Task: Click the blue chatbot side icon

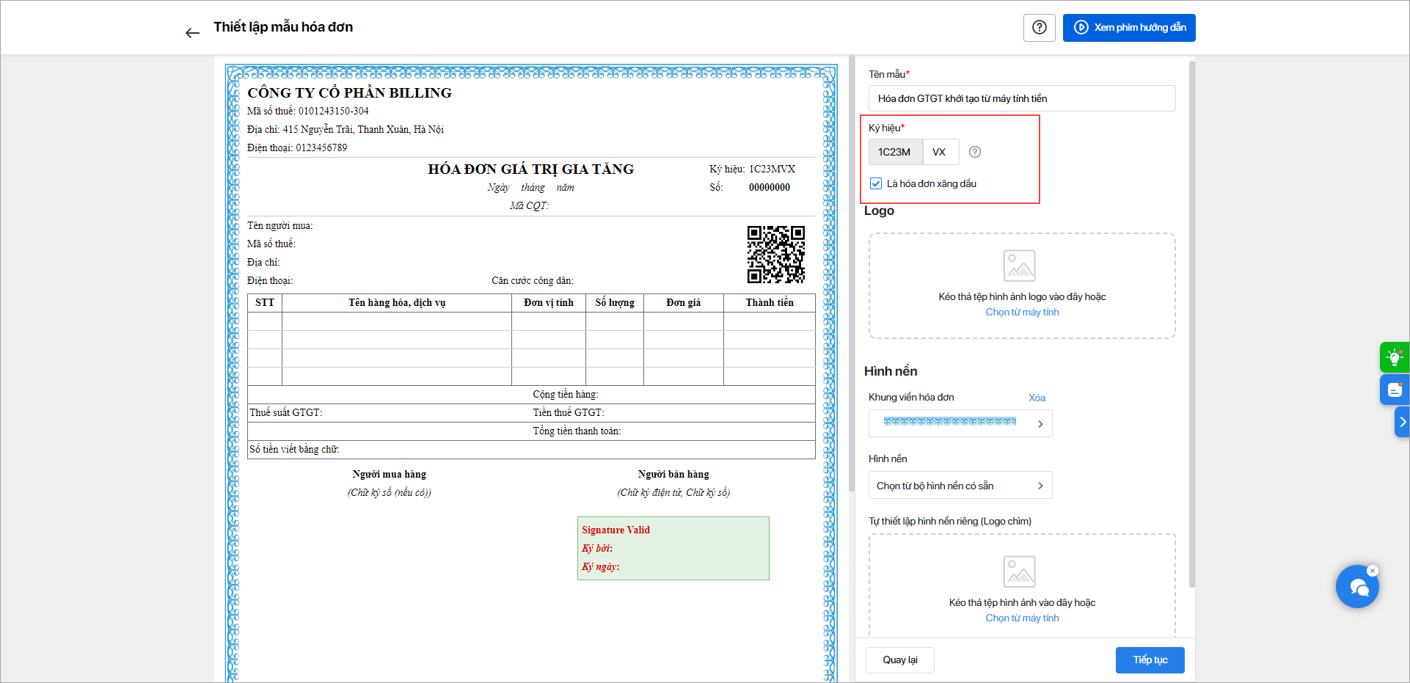Action: tap(1394, 390)
